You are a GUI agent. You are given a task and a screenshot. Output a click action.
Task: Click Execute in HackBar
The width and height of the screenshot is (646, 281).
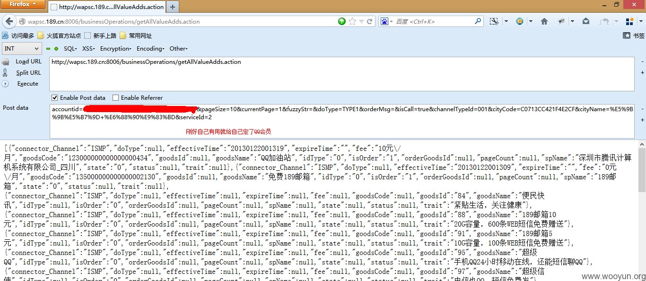[27, 84]
